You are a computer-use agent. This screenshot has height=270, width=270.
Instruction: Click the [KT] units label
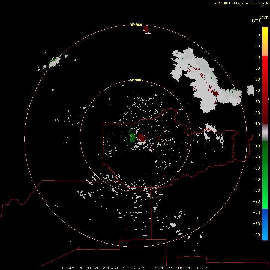pos(256,21)
